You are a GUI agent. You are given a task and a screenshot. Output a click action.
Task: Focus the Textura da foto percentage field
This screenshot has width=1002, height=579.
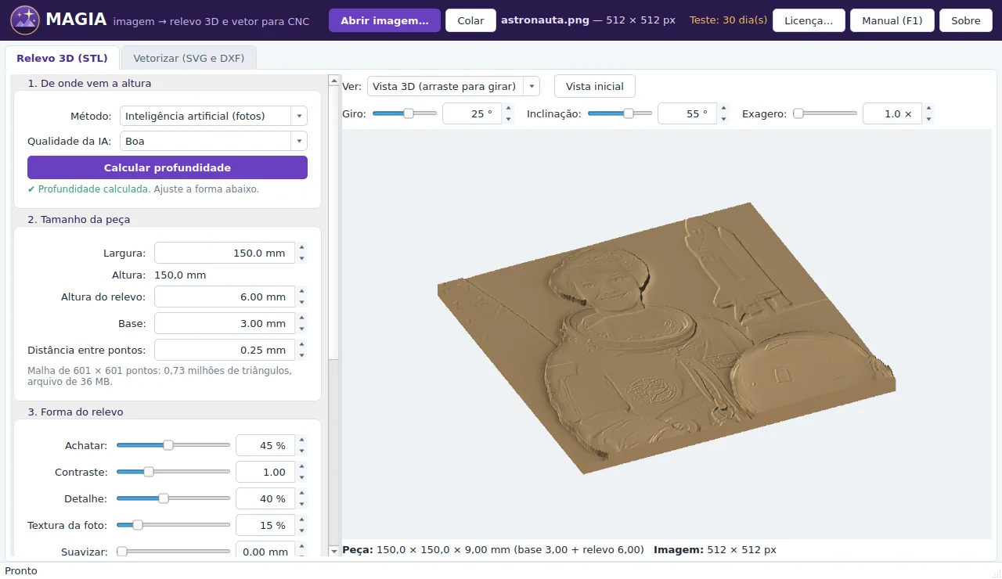coord(265,525)
